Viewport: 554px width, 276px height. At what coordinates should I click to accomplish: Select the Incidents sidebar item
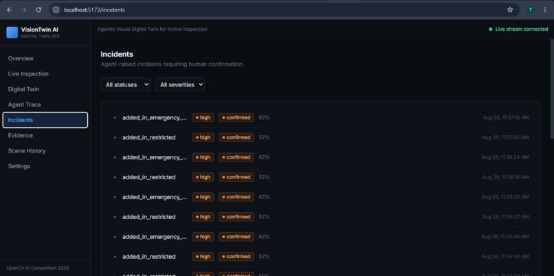click(x=45, y=120)
